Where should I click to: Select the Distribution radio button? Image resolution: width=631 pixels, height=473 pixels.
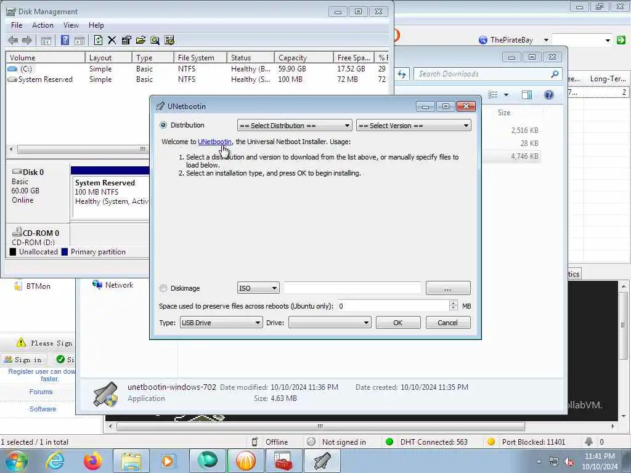point(163,125)
